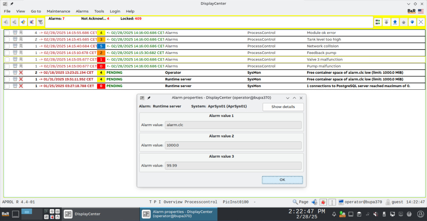The image size is (427, 221).
Task: Click the Alarm value 2 field showing 1000.0
Action: click(x=233, y=145)
